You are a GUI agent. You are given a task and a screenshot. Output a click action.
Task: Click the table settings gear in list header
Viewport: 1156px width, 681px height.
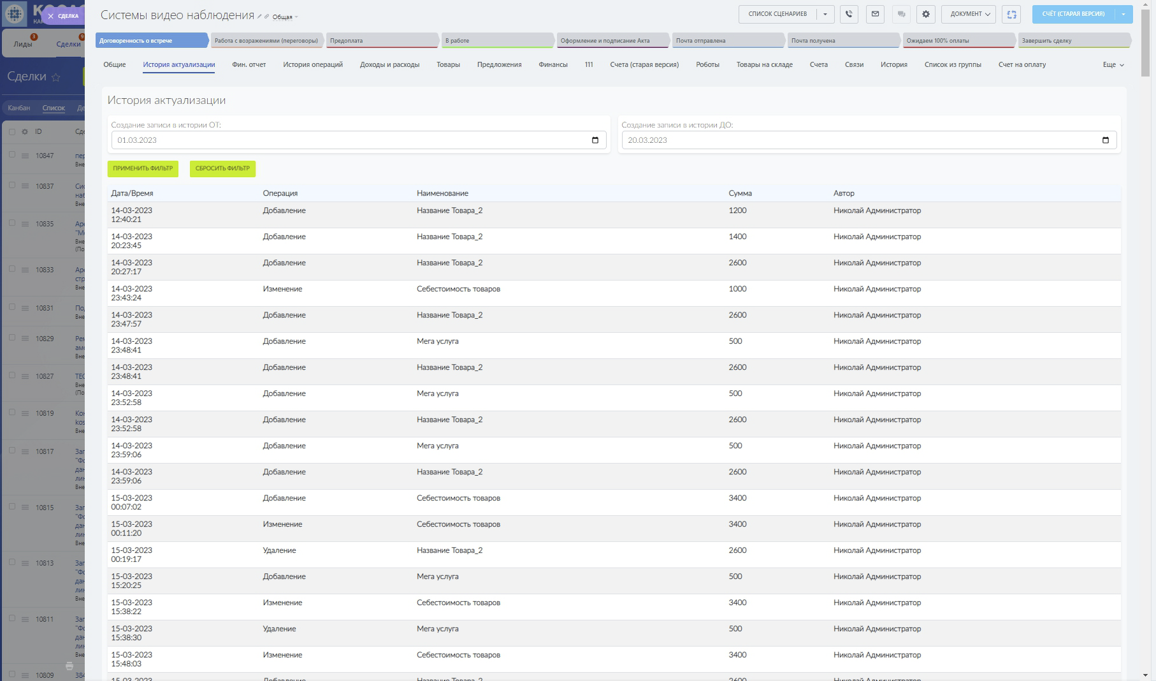click(25, 132)
